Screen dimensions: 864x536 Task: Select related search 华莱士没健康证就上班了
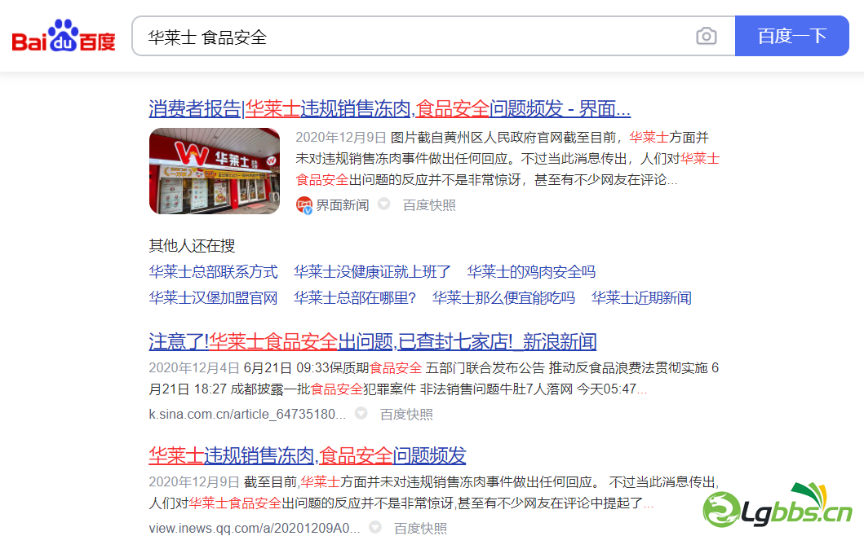pyautogui.click(x=372, y=272)
